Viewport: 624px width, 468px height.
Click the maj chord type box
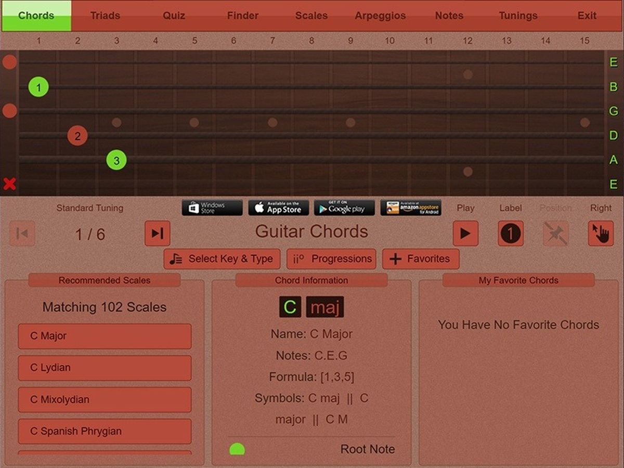click(x=324, y=307)
